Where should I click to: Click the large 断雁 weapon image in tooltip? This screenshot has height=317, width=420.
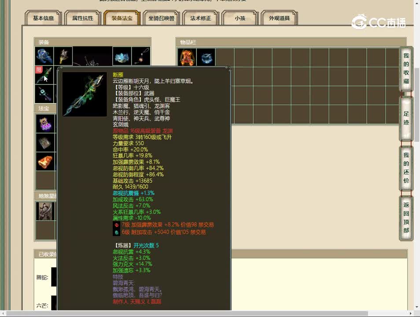[85, 94]
